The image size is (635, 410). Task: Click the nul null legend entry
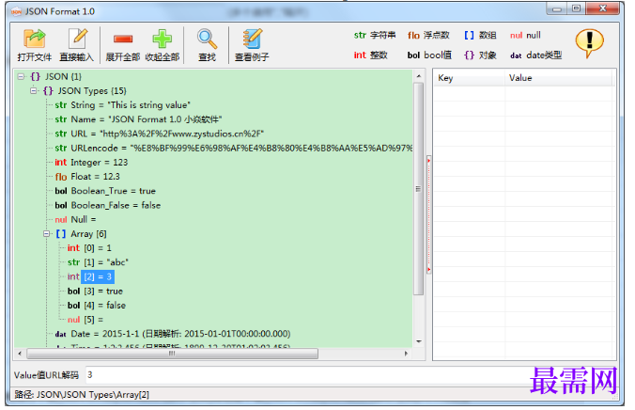click(x=525, y=36)
